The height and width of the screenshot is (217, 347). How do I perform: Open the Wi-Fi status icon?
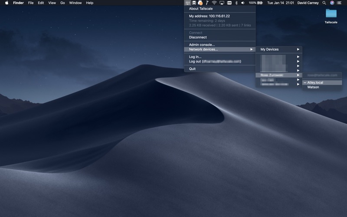tap(214, 3)
